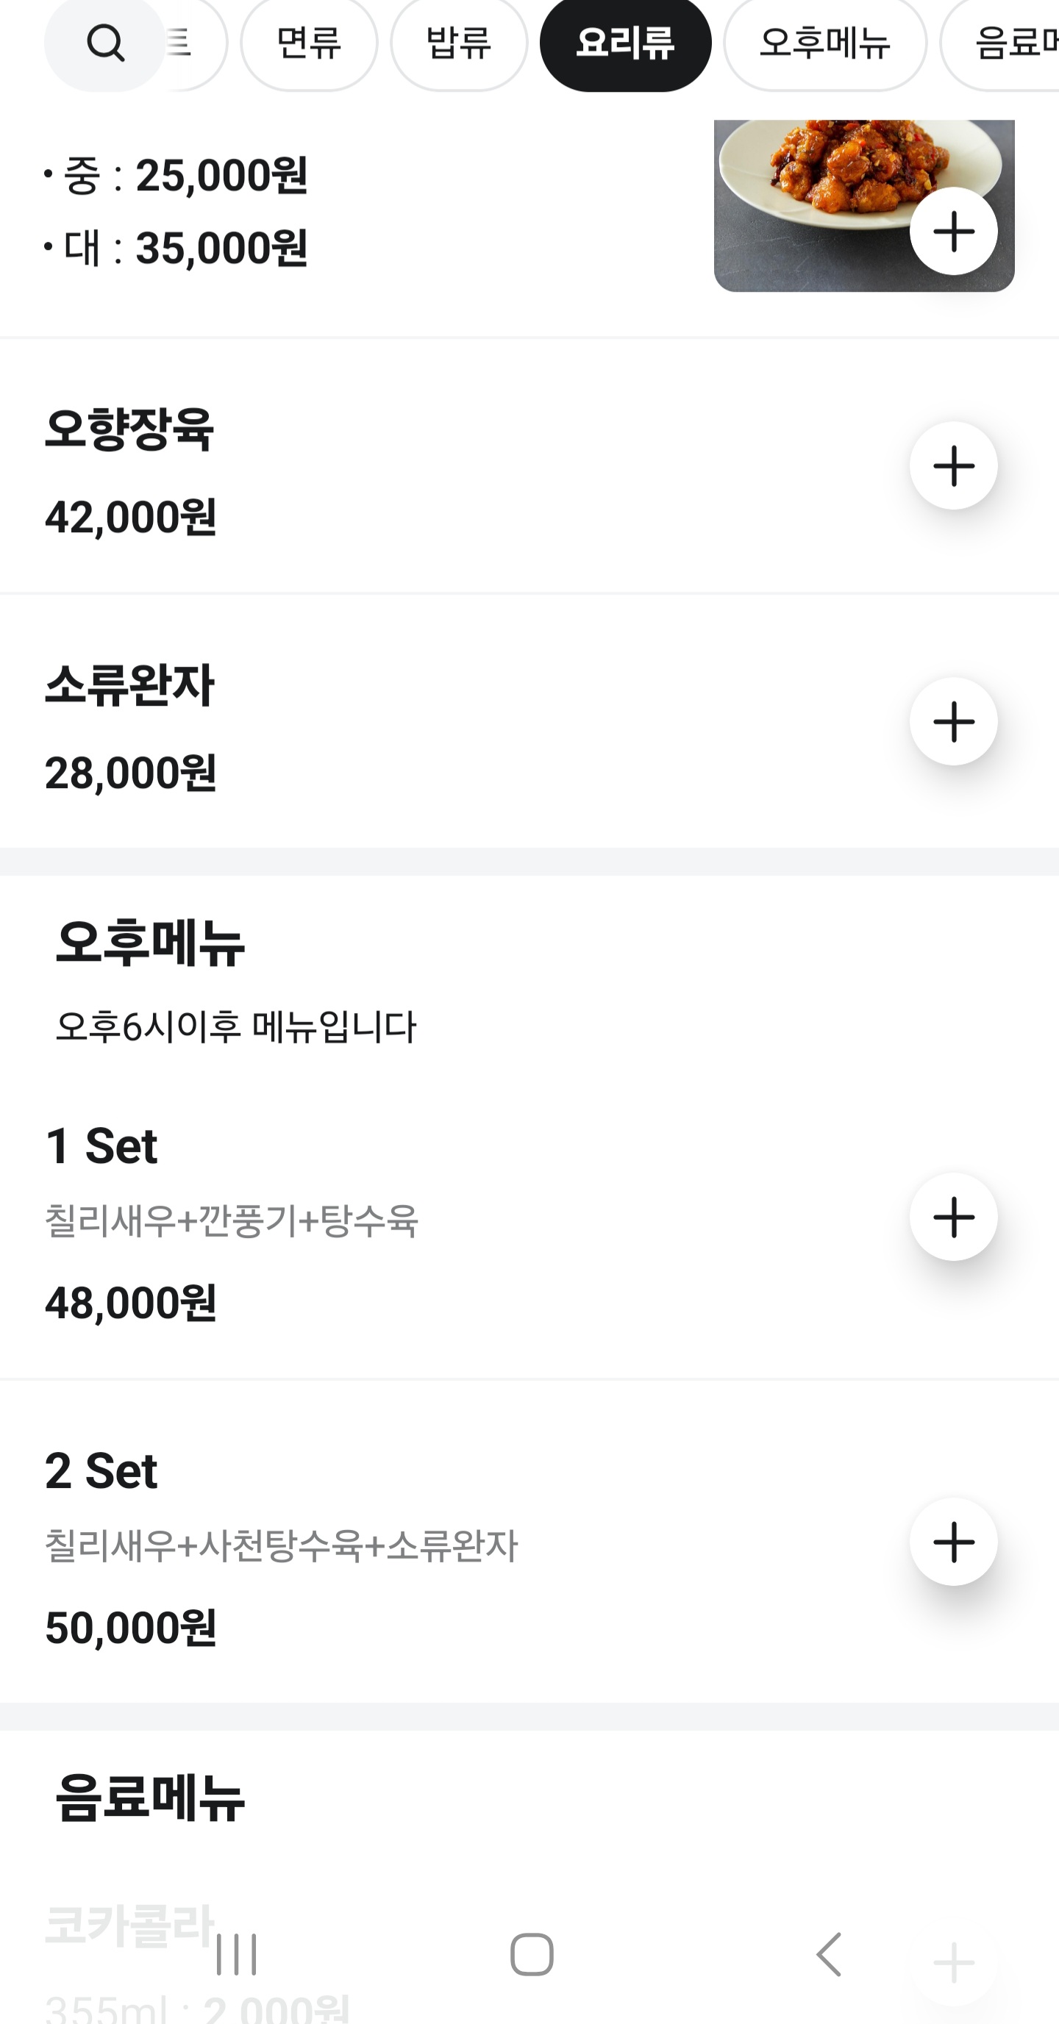
Task: Switch to the 밥류 category tab
Action: [459, 43]
